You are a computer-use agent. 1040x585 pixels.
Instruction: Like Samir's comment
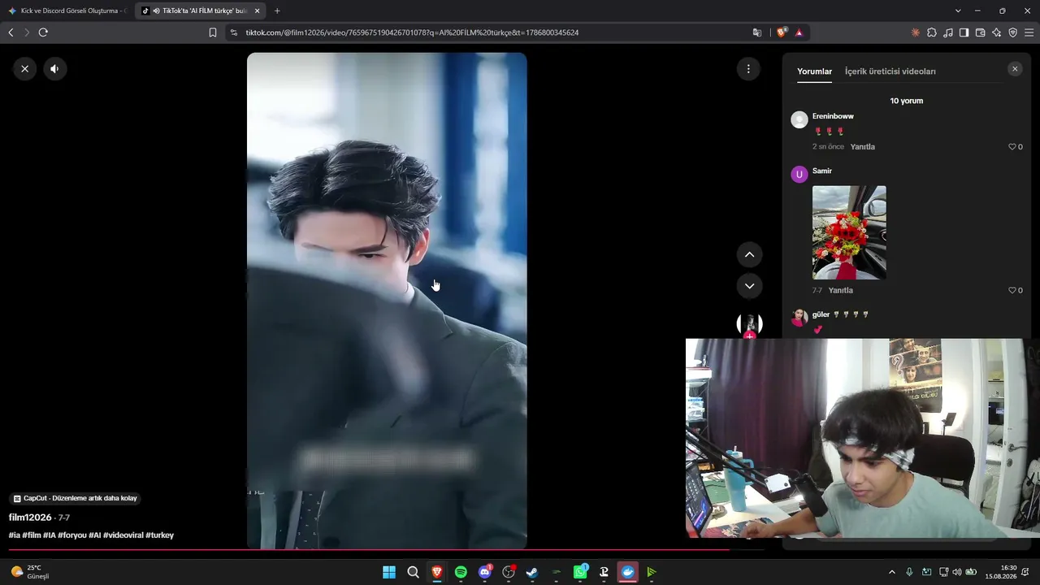pyautogui.click(x=1012, y=290)
